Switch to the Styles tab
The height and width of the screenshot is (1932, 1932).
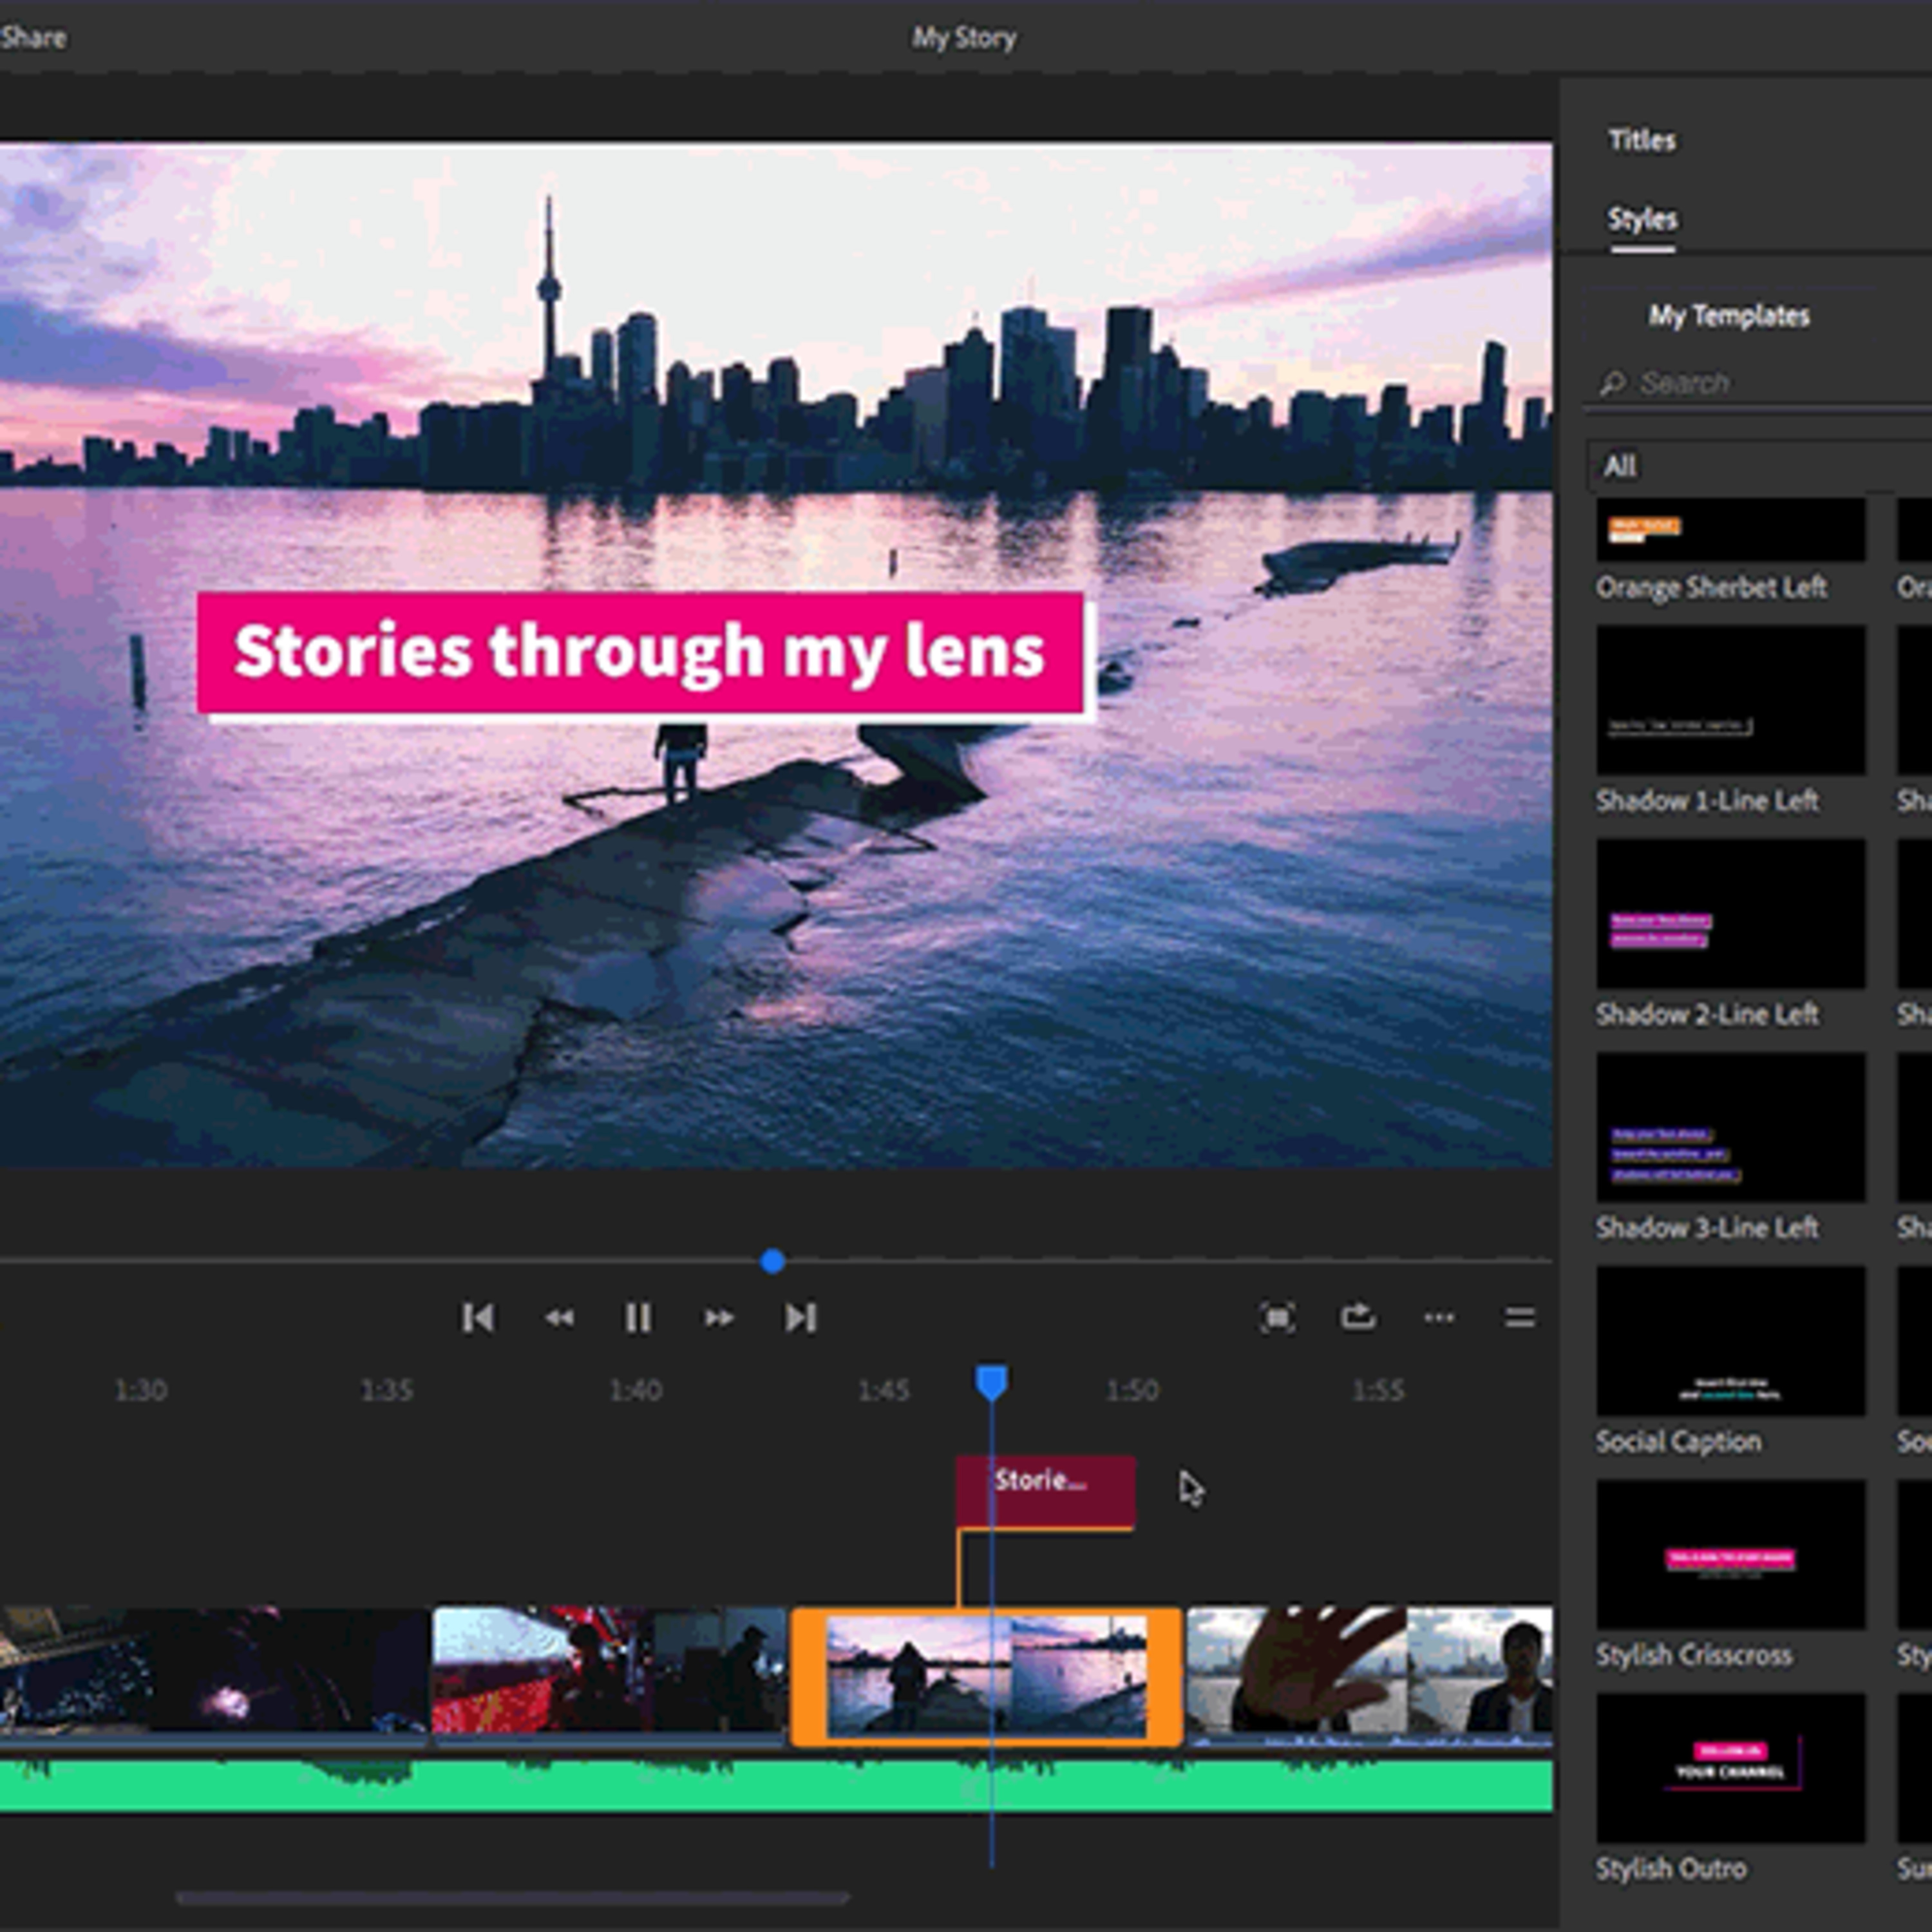click(x=1642, y=219)
